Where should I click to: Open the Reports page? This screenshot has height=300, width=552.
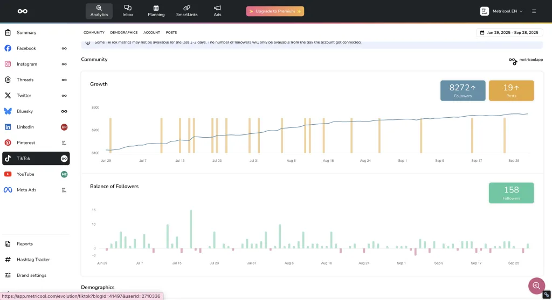pyautogui.click(x=25, y=244)
